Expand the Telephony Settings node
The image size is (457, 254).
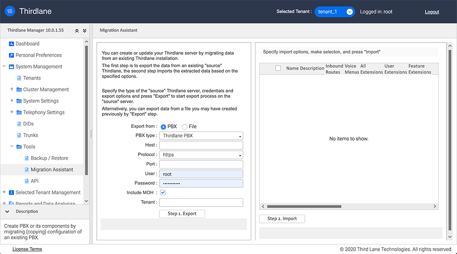12,112
